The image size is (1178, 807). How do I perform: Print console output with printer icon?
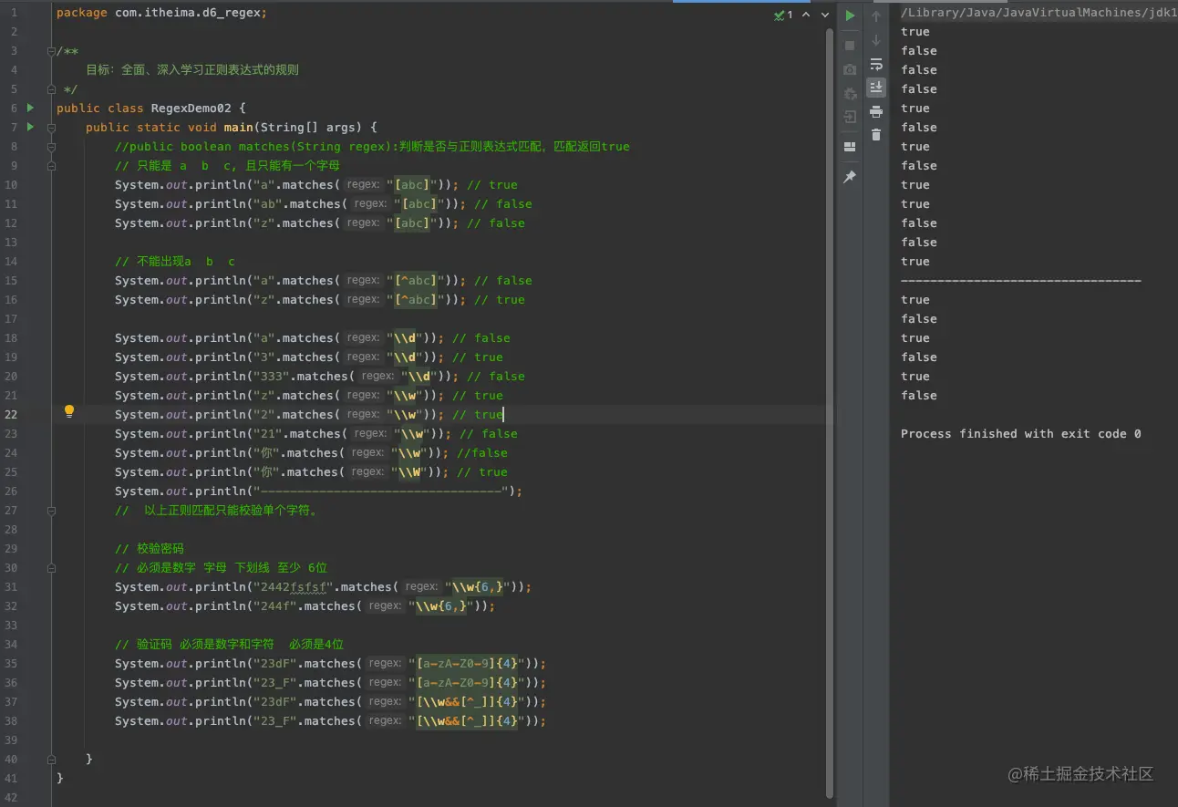point(876,111)
